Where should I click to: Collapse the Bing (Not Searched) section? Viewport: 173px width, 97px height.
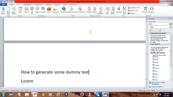click(x=150, y=33)
